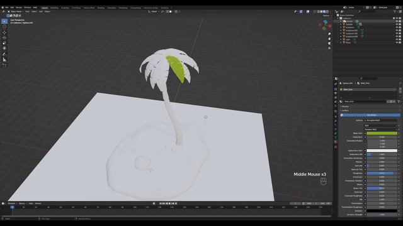Select the Add Cube tool

pos(4,65)
